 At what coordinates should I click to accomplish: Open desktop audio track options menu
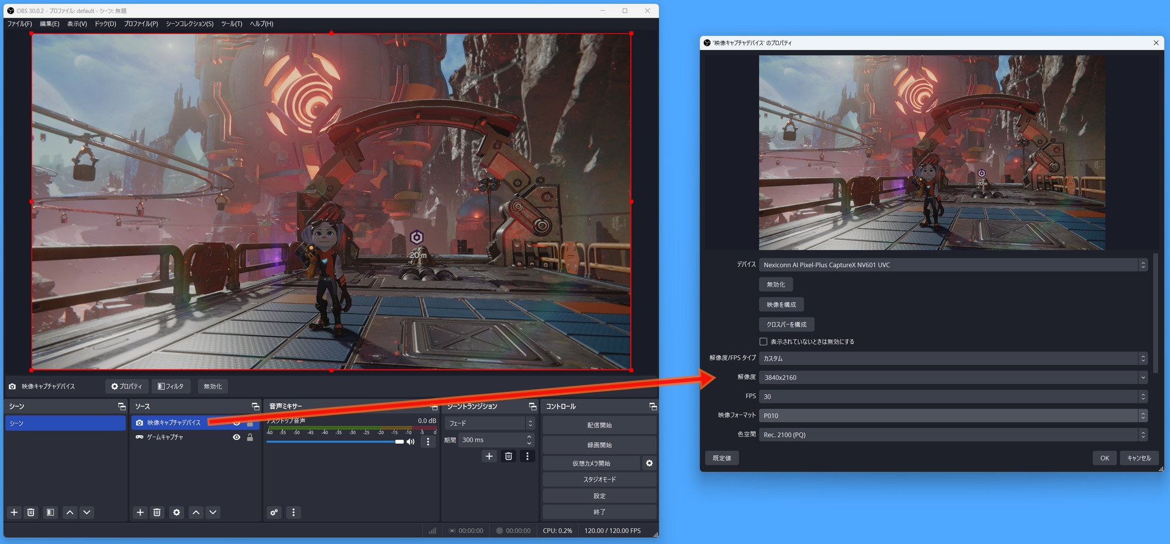pyautogui.click(x=428, y=442)
